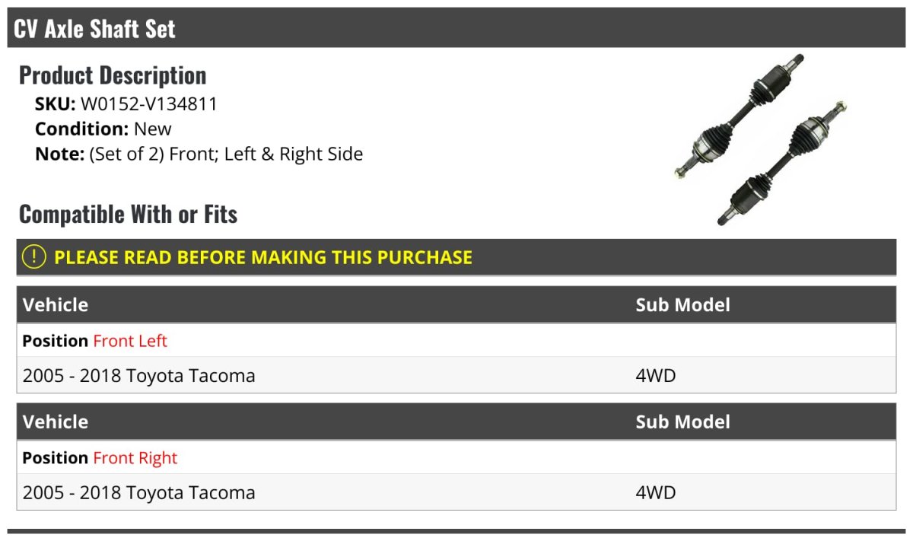Click the Vehicle column header in the Front Left table
Viewport: 913px width, 541px height.
click(x=56, y=305)
